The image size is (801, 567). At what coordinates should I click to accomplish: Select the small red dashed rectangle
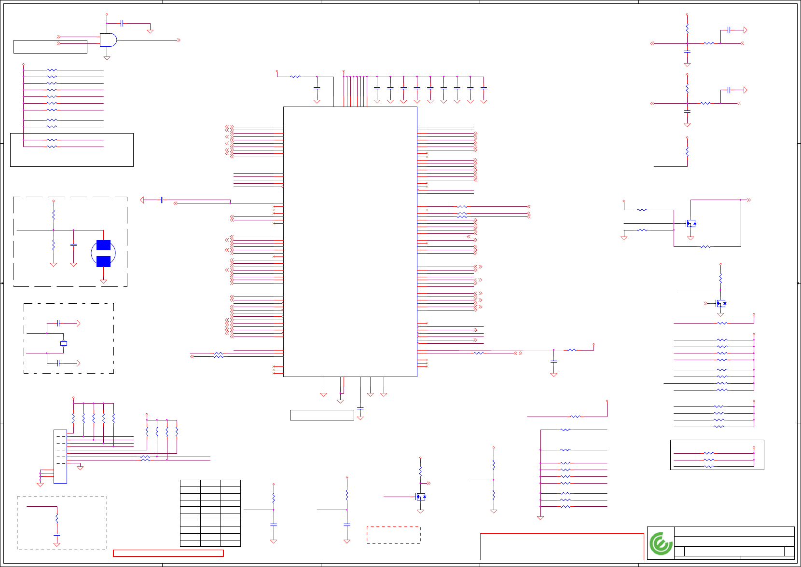coord(394,535)
